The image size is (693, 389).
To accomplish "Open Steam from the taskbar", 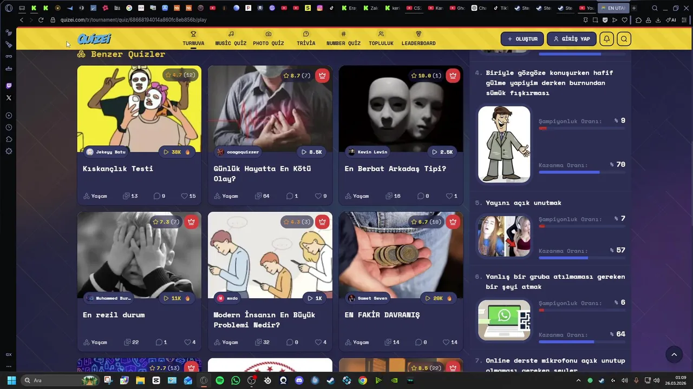I will (331, 380).
